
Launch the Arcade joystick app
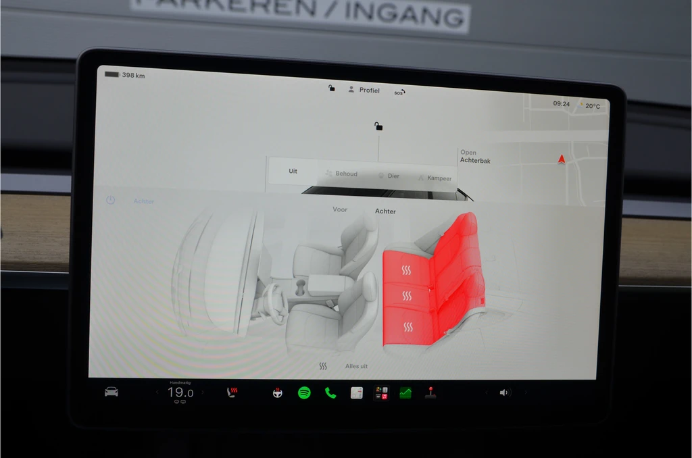coord(430,392)
